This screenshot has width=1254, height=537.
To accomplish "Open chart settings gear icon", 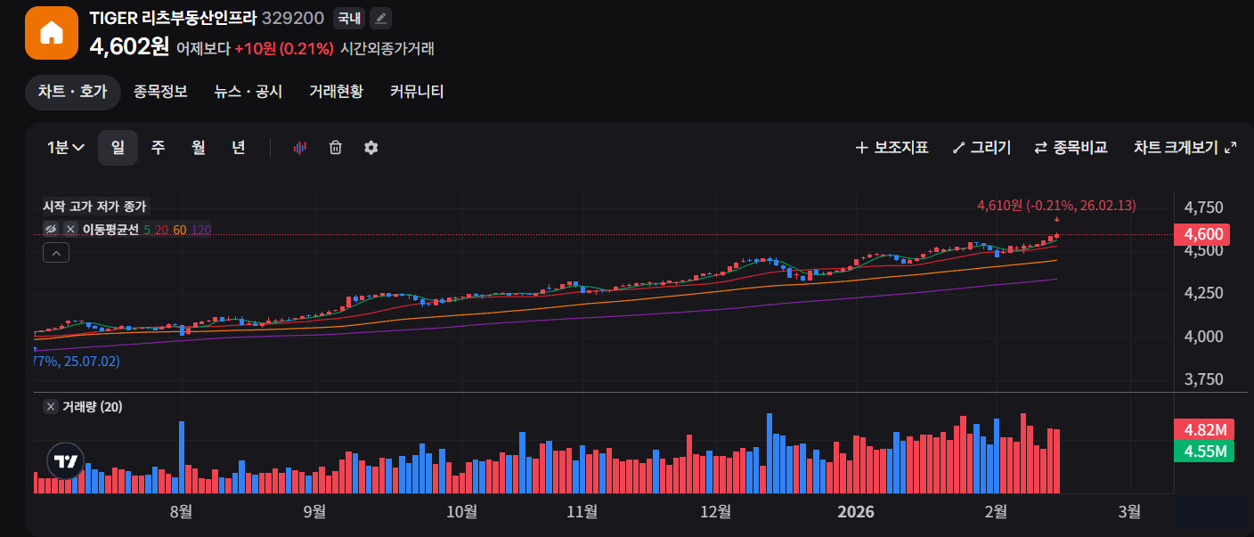I will pyautogui.click(x=371, y=148).
